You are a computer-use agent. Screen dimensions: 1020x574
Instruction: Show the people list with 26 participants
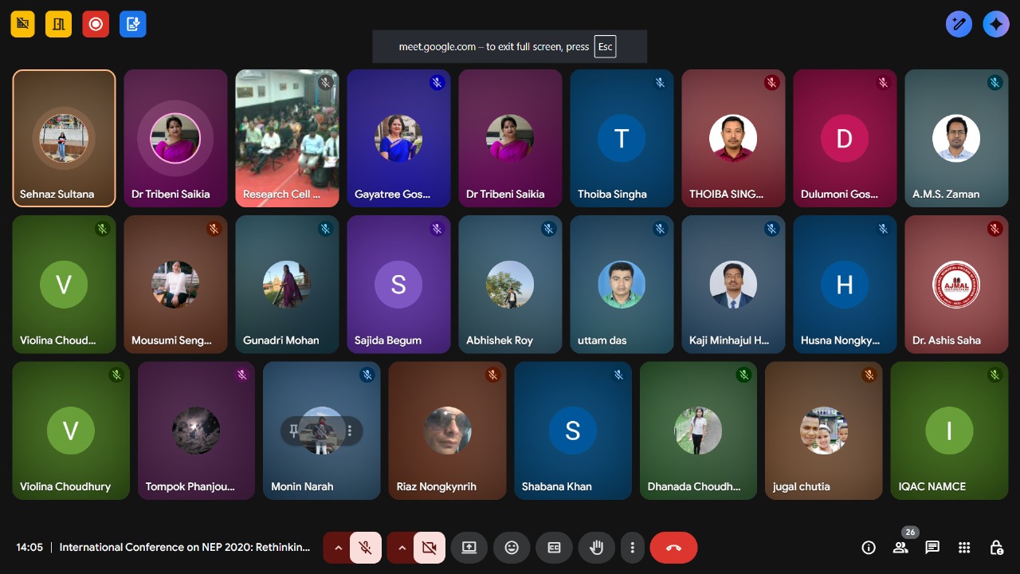tap(900, 548)
